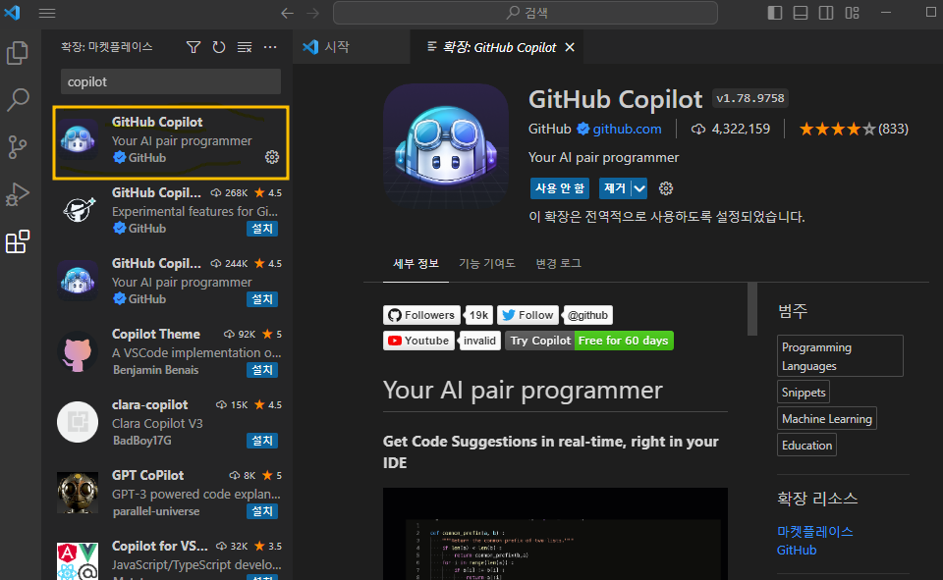Viewport: 943px width, 580px height.
Task: Install the 244K-download GitHub Copilot extension
Action: pyautogui.click(x=262, y=298)
